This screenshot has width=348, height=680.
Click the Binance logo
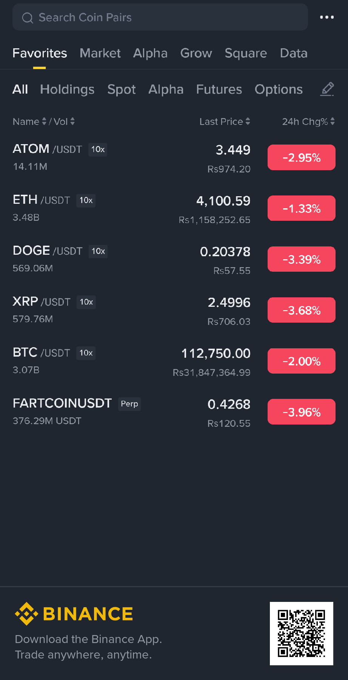pos(74,614)
